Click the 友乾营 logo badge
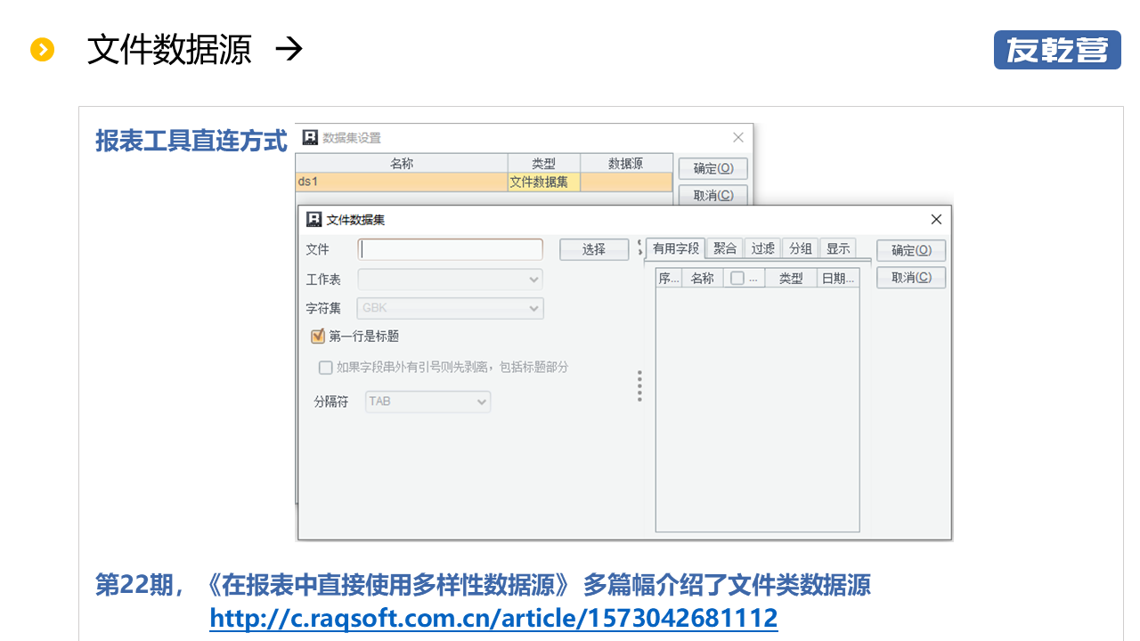Screen dimensions: 1140x641 pyautogui.click(x=1057, y=50)
